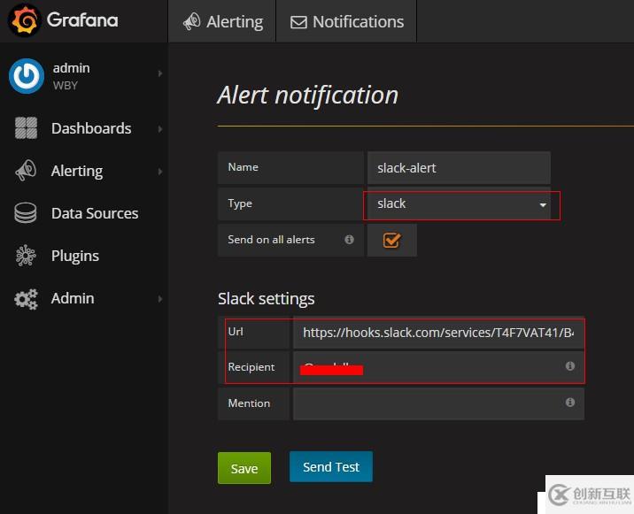
Task: Click the Data Sources database icon
Action: [26, 213]
